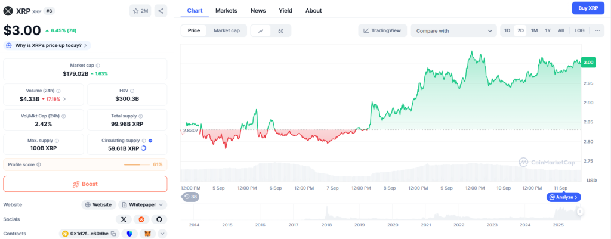Click 2018 on the timeline range selector
The image size is (611, 239).
[x=326, y=225]
